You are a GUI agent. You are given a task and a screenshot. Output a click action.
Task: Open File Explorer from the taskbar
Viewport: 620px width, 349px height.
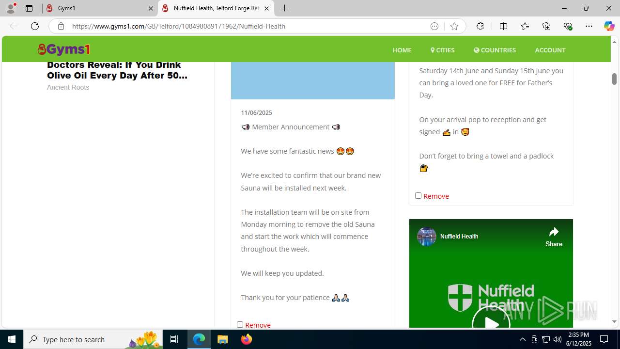click(x=223, y=339)
